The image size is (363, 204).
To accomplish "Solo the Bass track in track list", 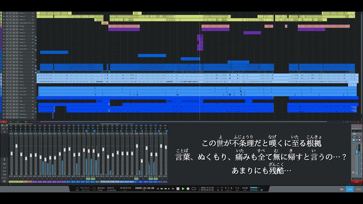I will [x=10, y=72].
